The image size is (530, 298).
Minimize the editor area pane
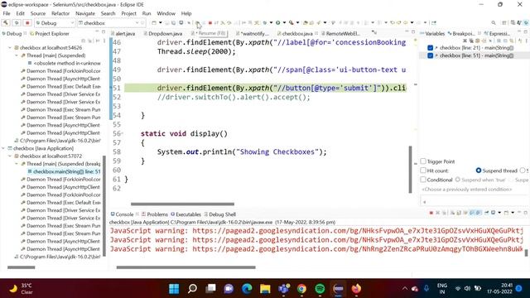tap(407, 32)
